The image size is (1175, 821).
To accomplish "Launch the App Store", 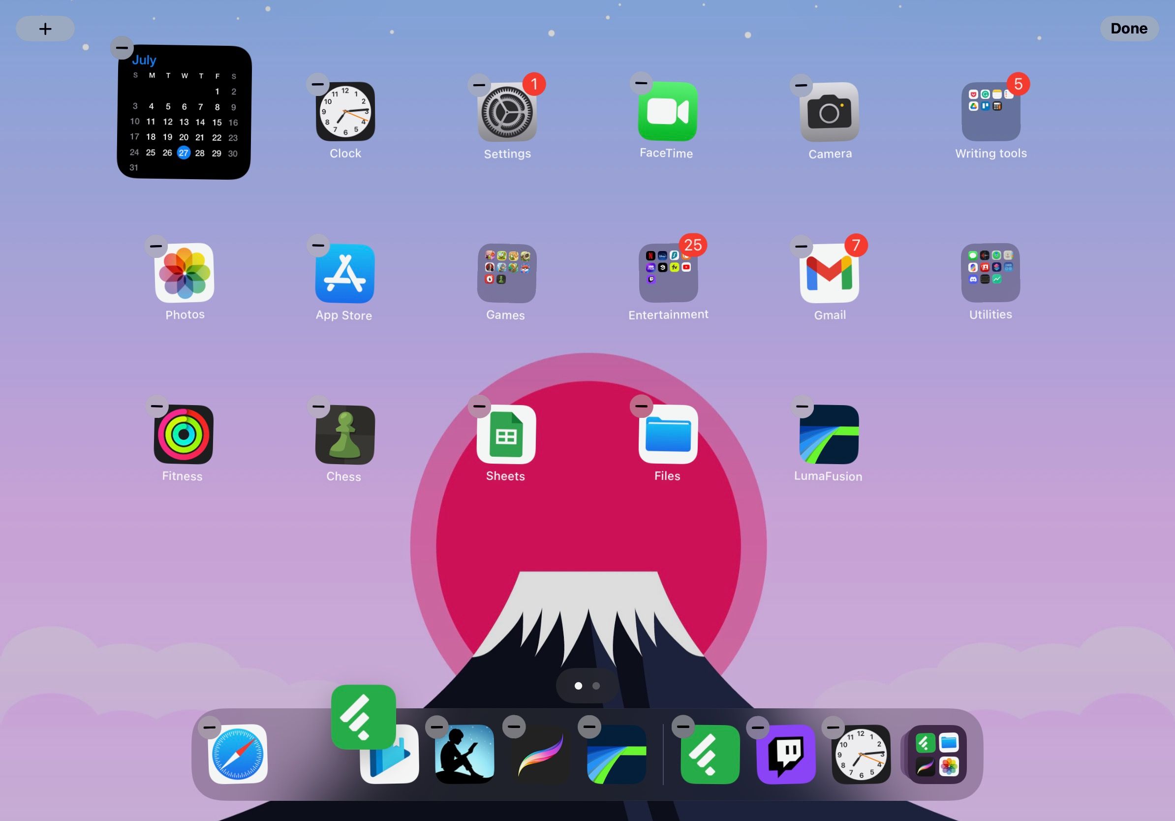I will pyautogui.click(x=344, y=273).
